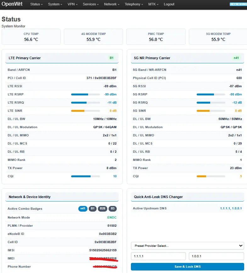Click the LTE SINR orange bar
This screenshot has height=273, width=247.
(x=85, y=111)
